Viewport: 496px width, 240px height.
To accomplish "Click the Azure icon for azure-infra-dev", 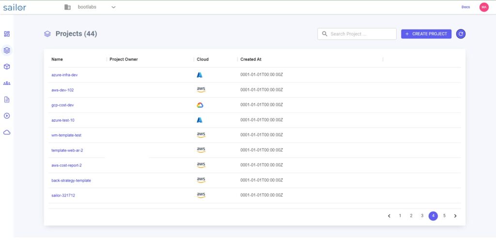I will pos(200,75).
